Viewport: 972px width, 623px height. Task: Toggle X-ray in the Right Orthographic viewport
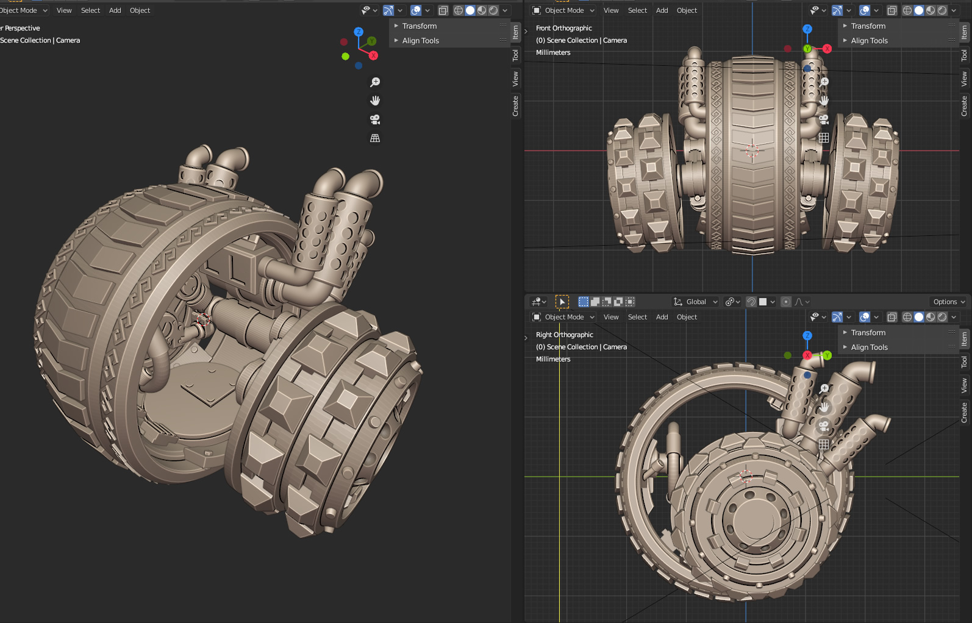(892, 317)
